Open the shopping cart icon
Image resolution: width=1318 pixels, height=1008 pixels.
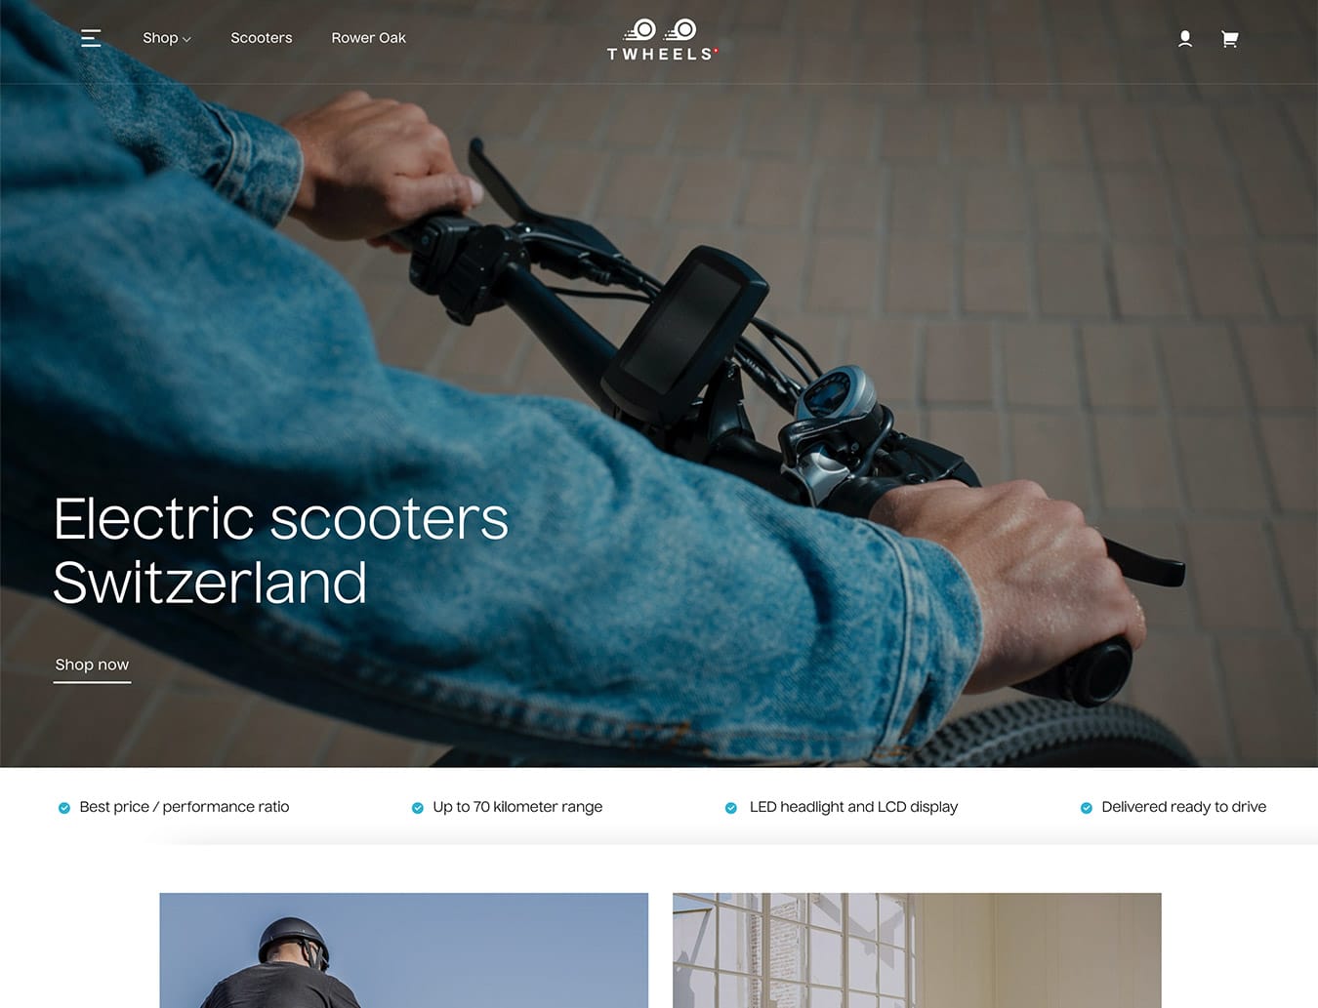(x=1230, y=39)
